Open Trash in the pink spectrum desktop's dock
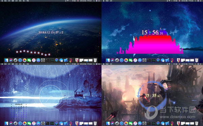The image size is (203, 126). pyautogui.click(x=197, y=60)
